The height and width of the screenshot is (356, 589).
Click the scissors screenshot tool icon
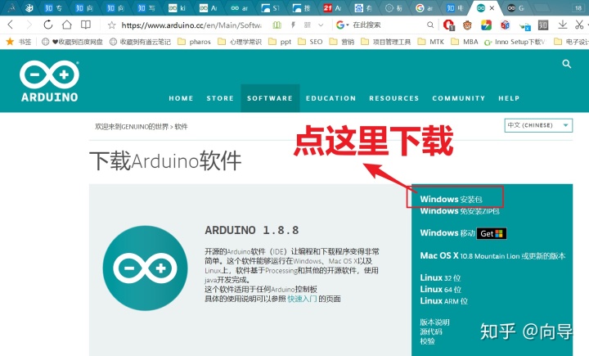[x=579, y=25]
